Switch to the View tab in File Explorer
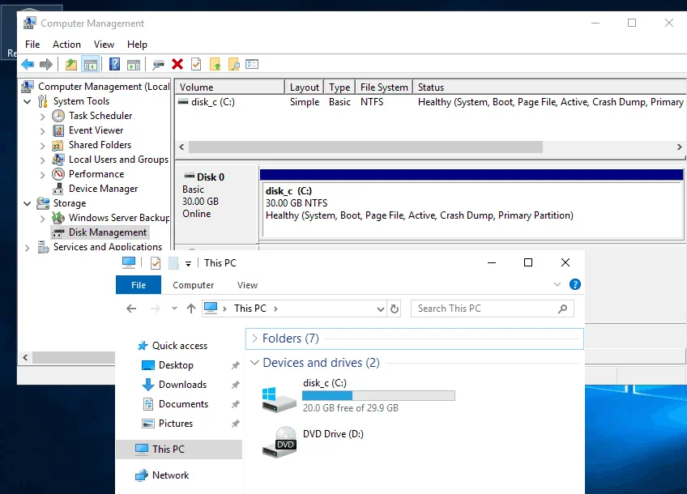This screenshot has width=687, height=494. click(247, 285)
